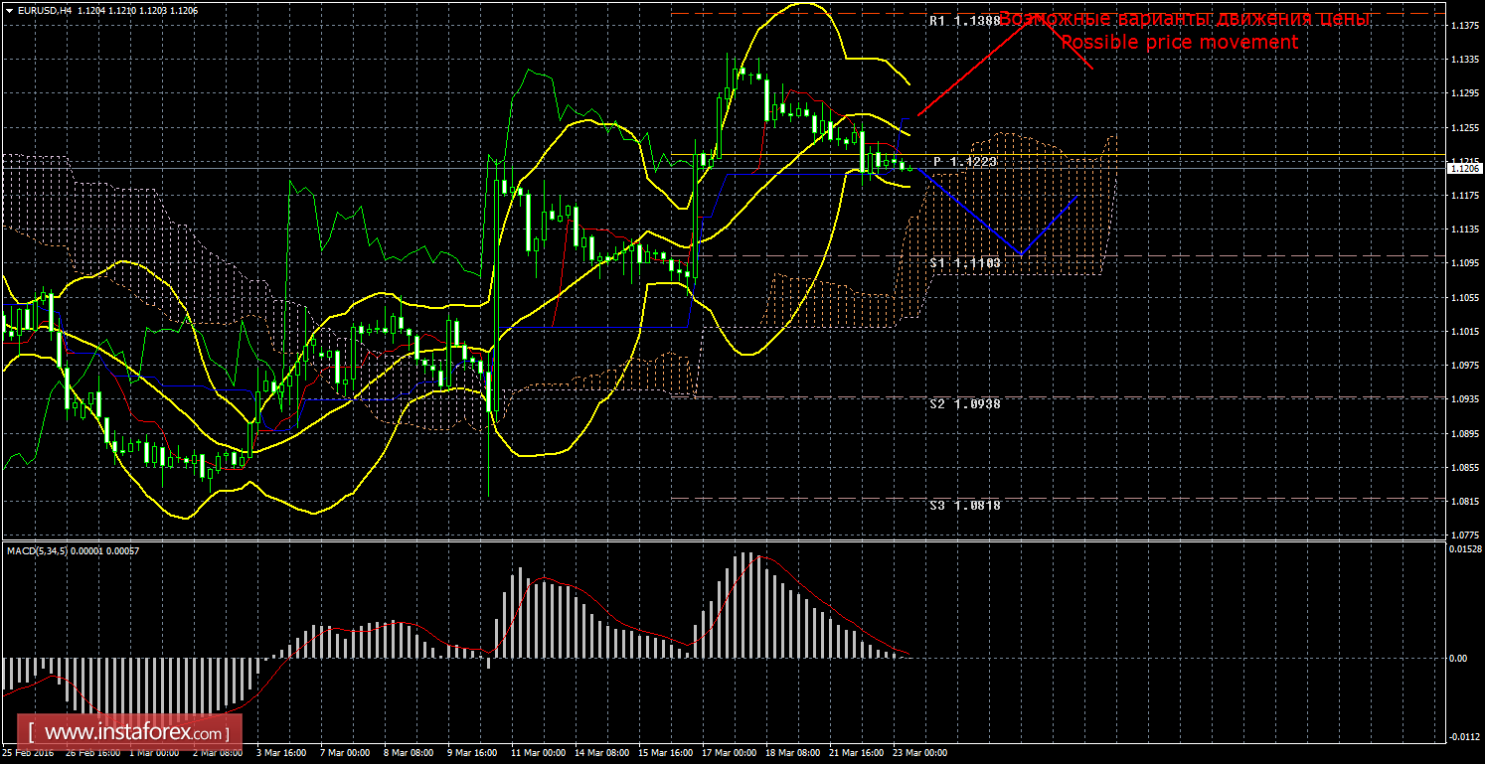1485x764 pixels.
Task: Click the S2 1.0938 support label
Action: tap(965, 403)
